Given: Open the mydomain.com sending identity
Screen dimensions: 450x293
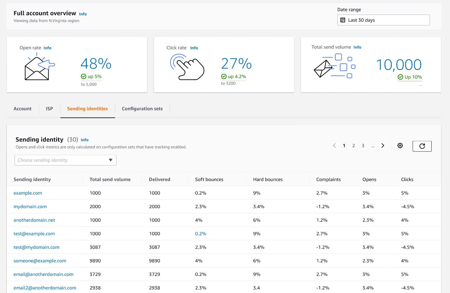Looking at the screenshot, I should (30, 207).
